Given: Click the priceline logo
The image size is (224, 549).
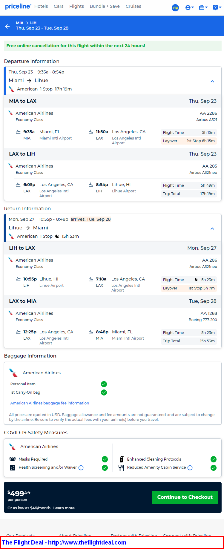Looking at the screenshot, I should tap(18, 6).
